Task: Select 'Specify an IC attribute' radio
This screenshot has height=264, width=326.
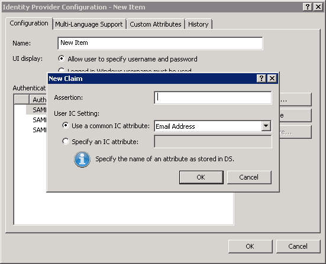Action: 66,141
